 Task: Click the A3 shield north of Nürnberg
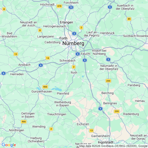[x=74, y=34]
